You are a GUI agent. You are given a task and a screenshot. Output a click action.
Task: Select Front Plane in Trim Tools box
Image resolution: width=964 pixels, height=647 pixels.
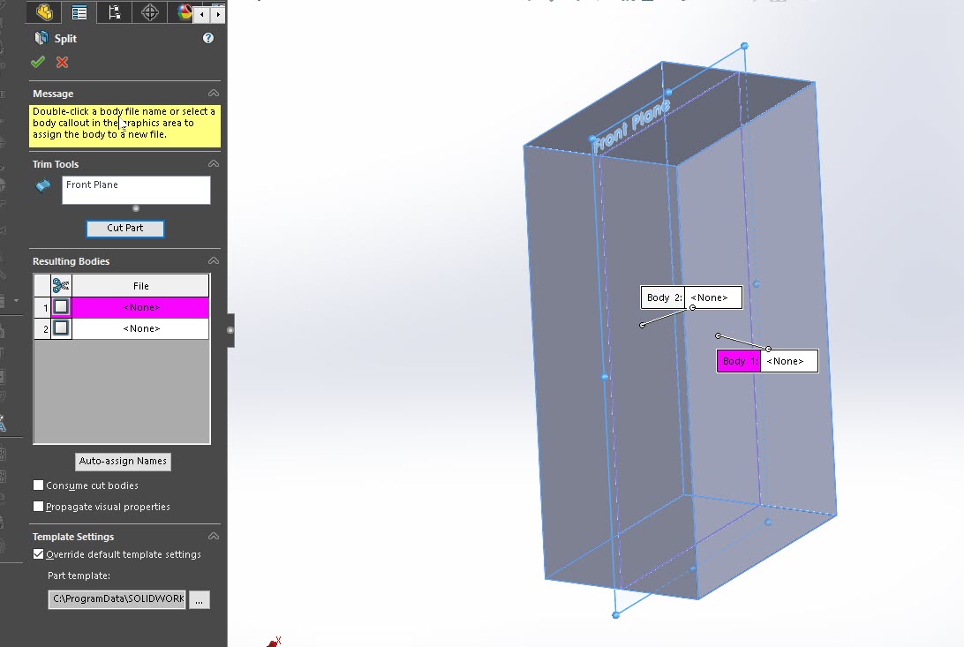tap(92, 184)
